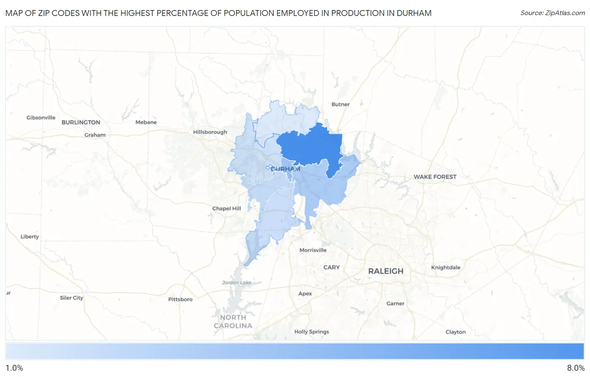Click the Pittsboro label
The height and width of the screenshot is (377, 590).
[180, 299]
